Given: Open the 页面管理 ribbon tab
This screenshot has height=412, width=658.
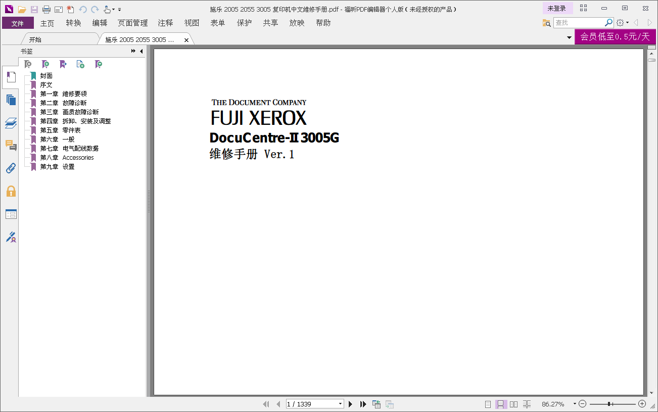Looking at the screenshot, I should coord(132,23).
